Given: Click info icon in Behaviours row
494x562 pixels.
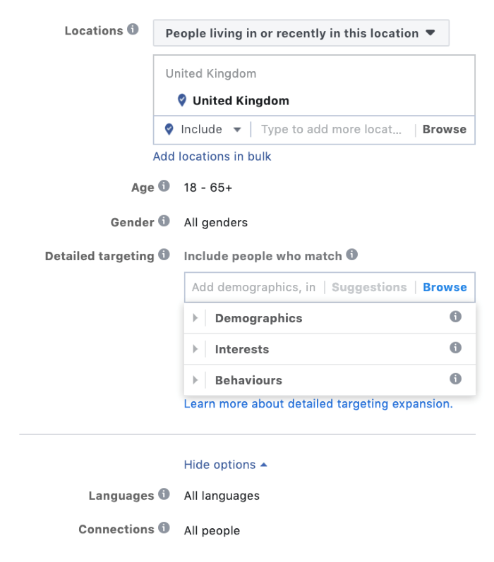Looking at the screenshot, I should click(x=456, y=379).
